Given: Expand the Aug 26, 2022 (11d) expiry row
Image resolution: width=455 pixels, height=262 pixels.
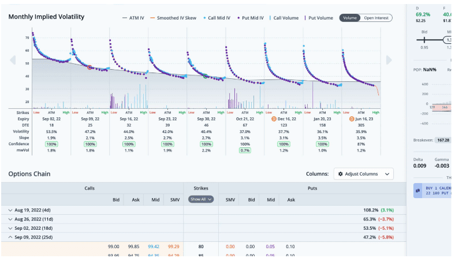Looking at the screenshot, I should pos(10,219).
